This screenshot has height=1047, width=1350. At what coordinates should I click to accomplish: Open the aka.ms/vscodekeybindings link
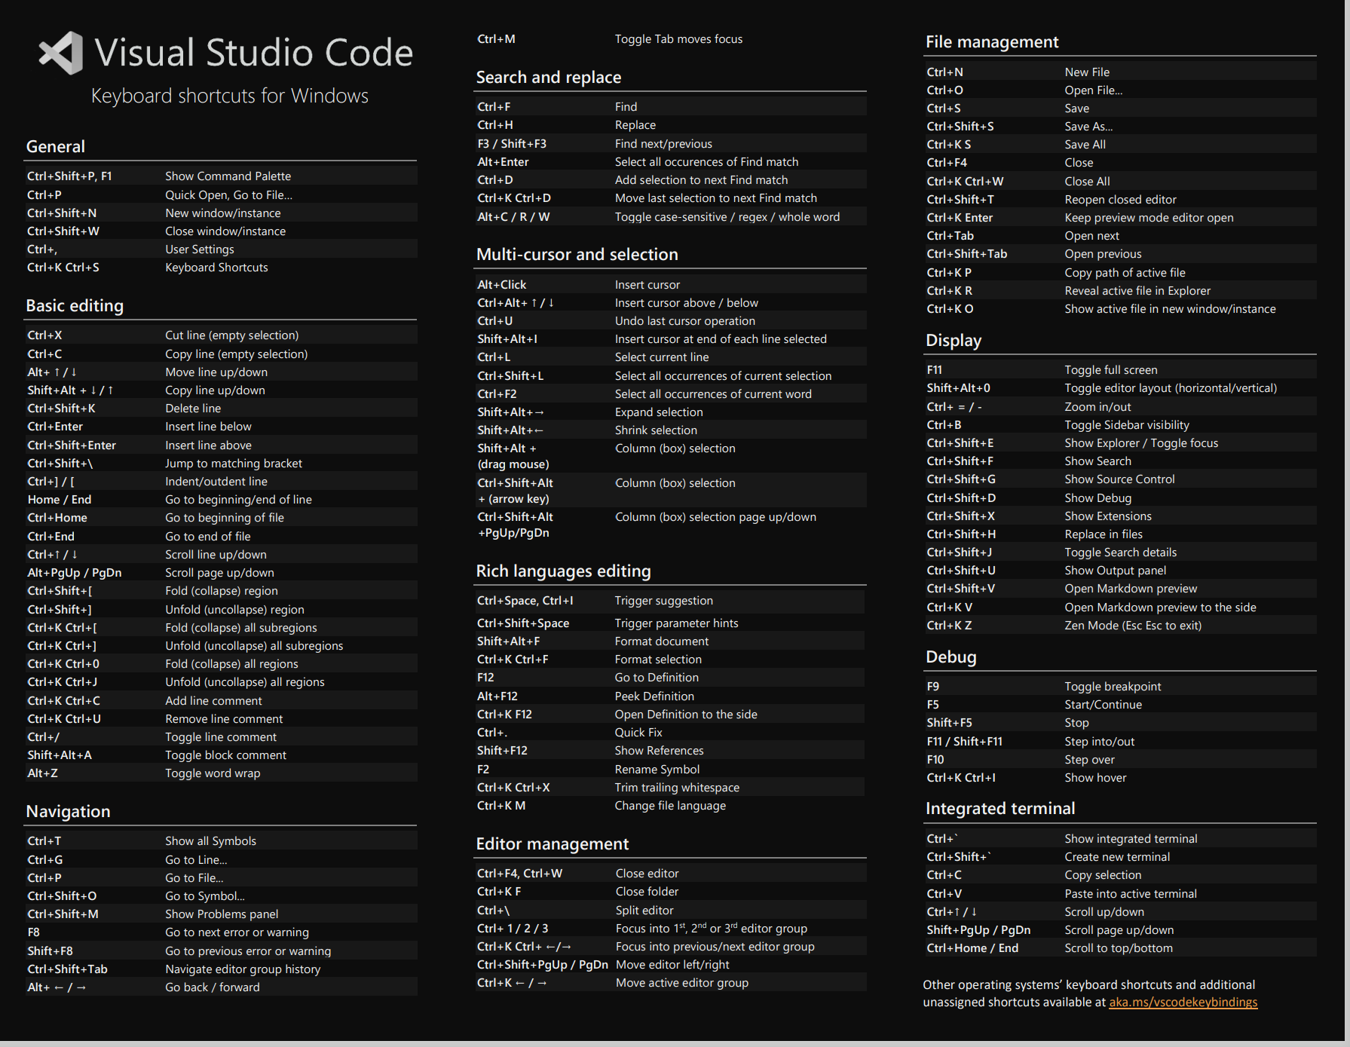click(1183, 1002)
